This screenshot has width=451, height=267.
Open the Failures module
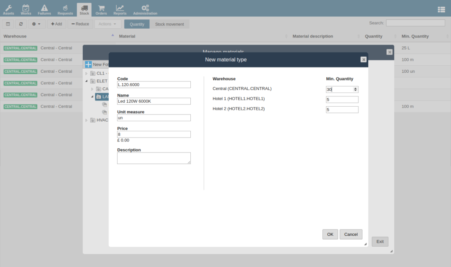(x=44, y=9)
